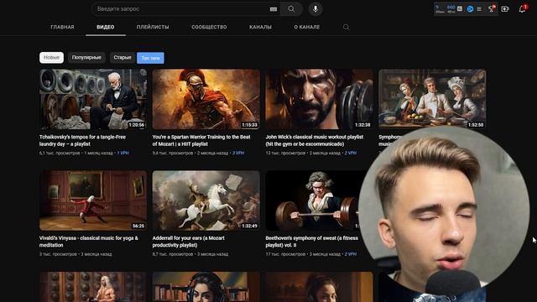Switch to the ГЛАВНАЯ tab
The width and height of the screenshot is (537, 302).
(62, 27)
